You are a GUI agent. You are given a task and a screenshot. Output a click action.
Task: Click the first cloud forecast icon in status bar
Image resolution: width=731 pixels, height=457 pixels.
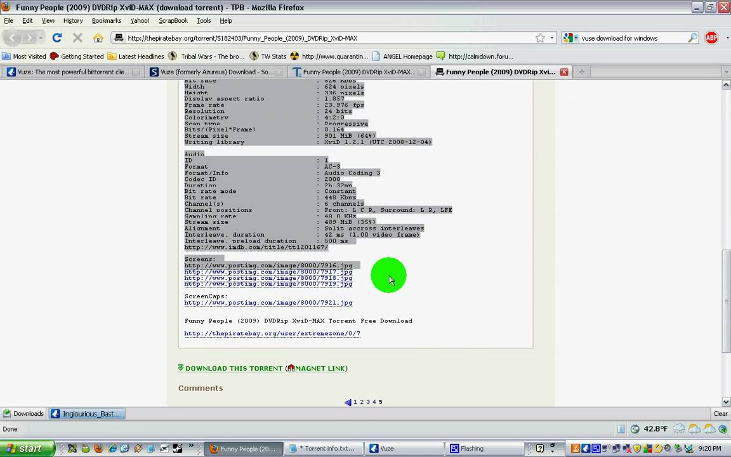coord(679,428)
